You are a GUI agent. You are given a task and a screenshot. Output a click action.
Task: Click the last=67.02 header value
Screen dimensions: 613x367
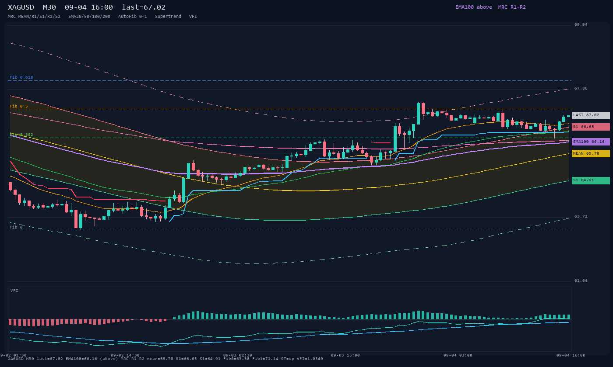(x=144, y=7)
